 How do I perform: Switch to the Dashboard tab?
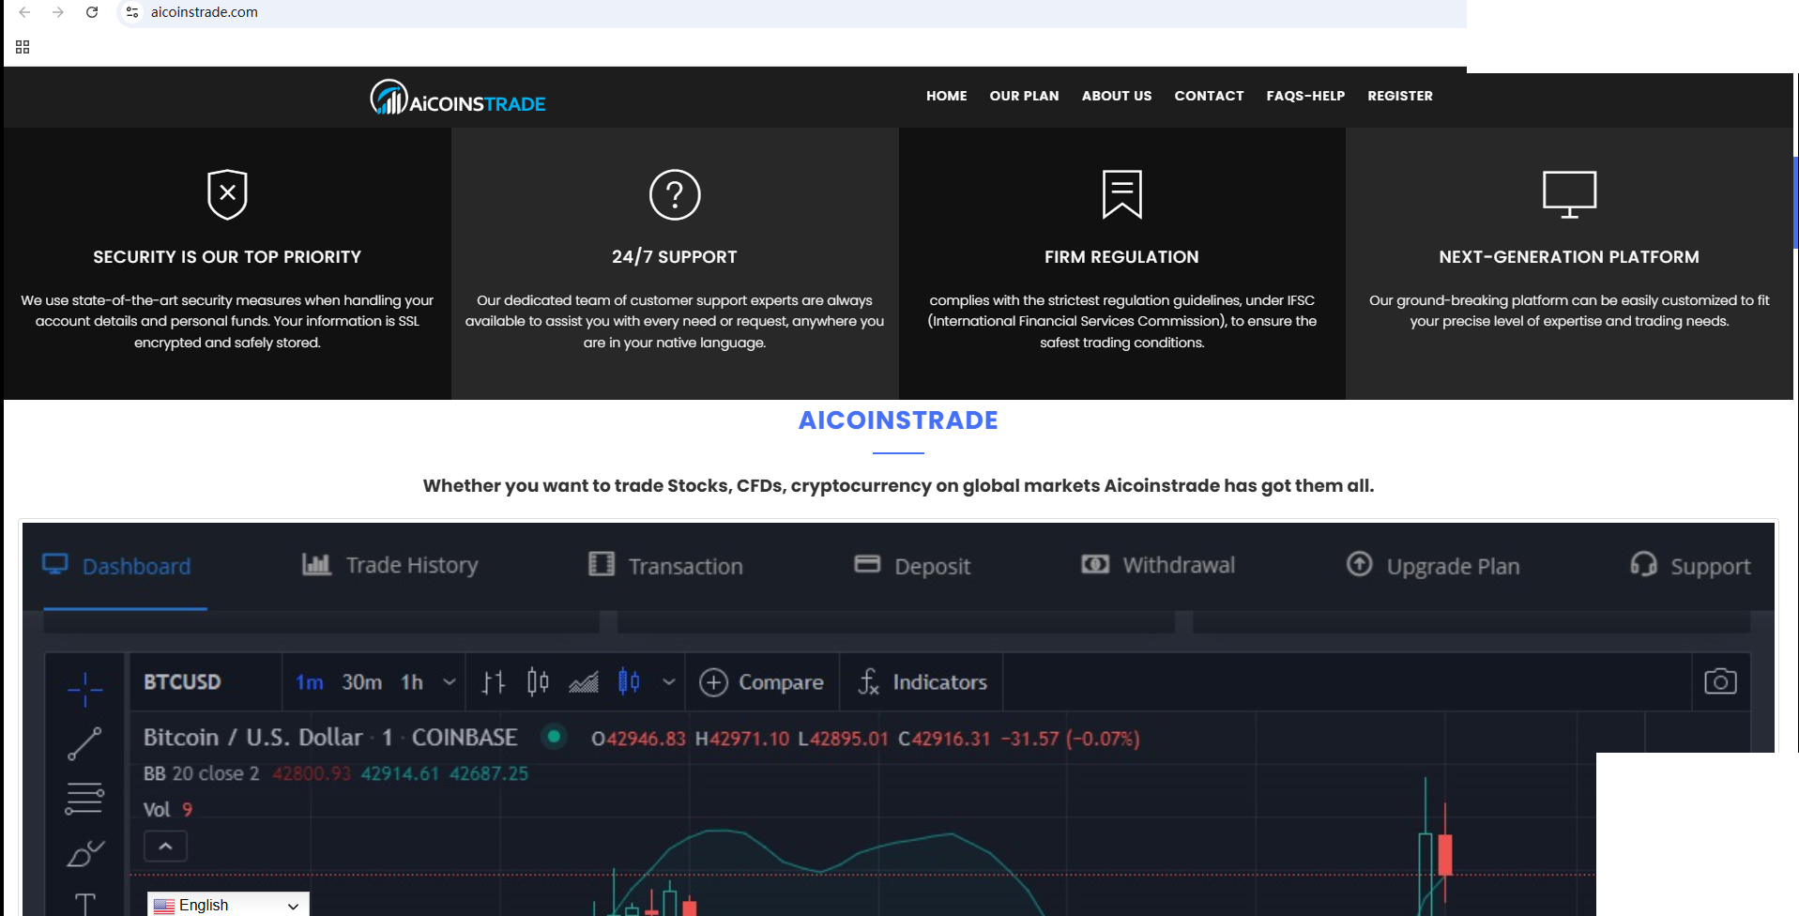(x=117, y=566)
